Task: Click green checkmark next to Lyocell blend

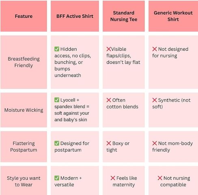Action: 57,100
